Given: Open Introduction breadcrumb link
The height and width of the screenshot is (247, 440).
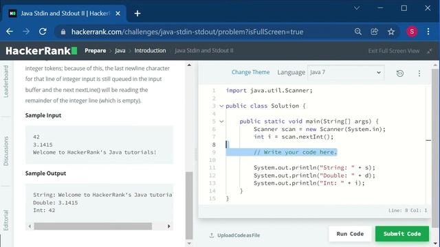Looking at the screenshot, I should pos(150,51).
